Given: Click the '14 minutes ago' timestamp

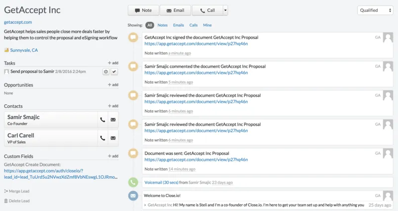Looking at the screenshot, I should [182, 169].
